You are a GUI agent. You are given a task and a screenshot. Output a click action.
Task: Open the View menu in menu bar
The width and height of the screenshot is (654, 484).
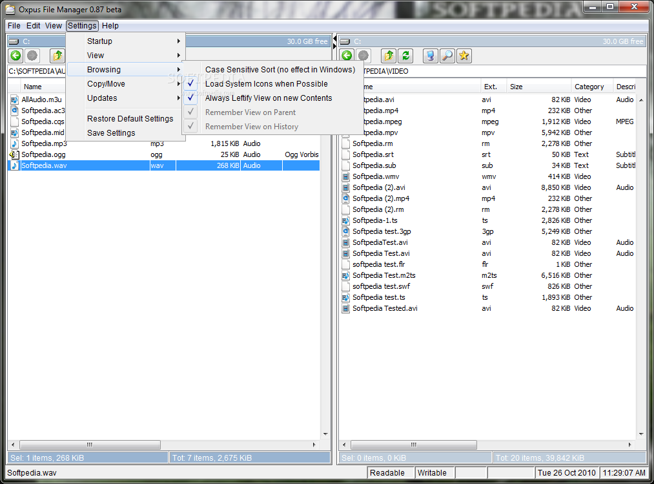54,25
